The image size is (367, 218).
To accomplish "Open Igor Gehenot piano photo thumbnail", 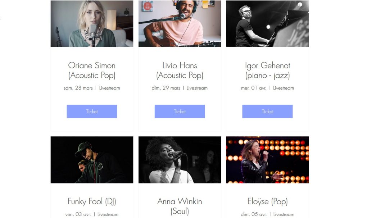I will 267,24.
